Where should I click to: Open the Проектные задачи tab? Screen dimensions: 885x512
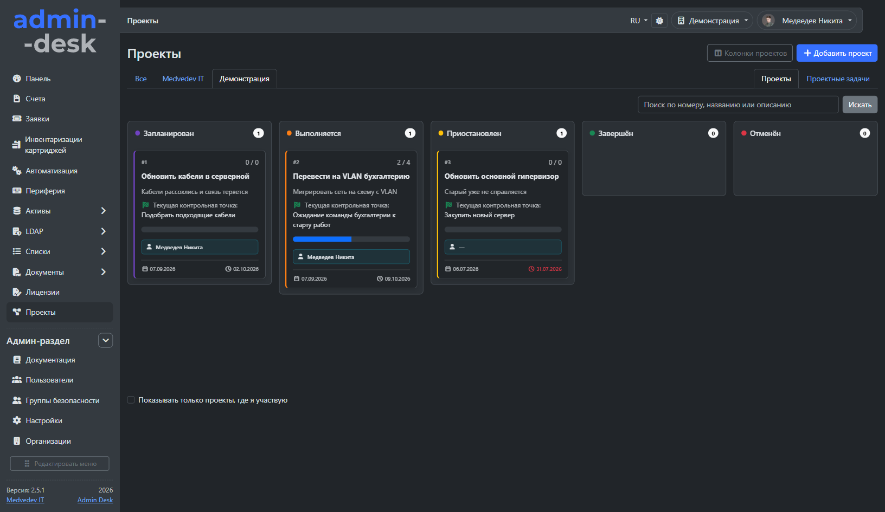point(838,79)
